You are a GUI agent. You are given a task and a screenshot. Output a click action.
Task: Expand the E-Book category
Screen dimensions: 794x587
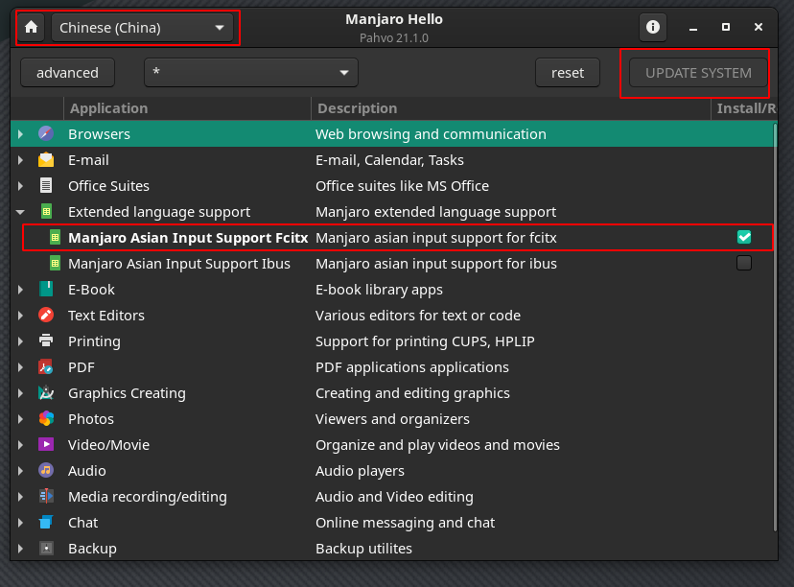coord(20,290)
